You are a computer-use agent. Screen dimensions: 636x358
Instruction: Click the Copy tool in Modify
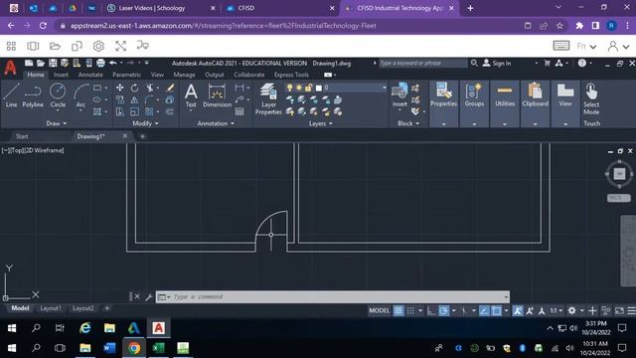pos(119,99)
